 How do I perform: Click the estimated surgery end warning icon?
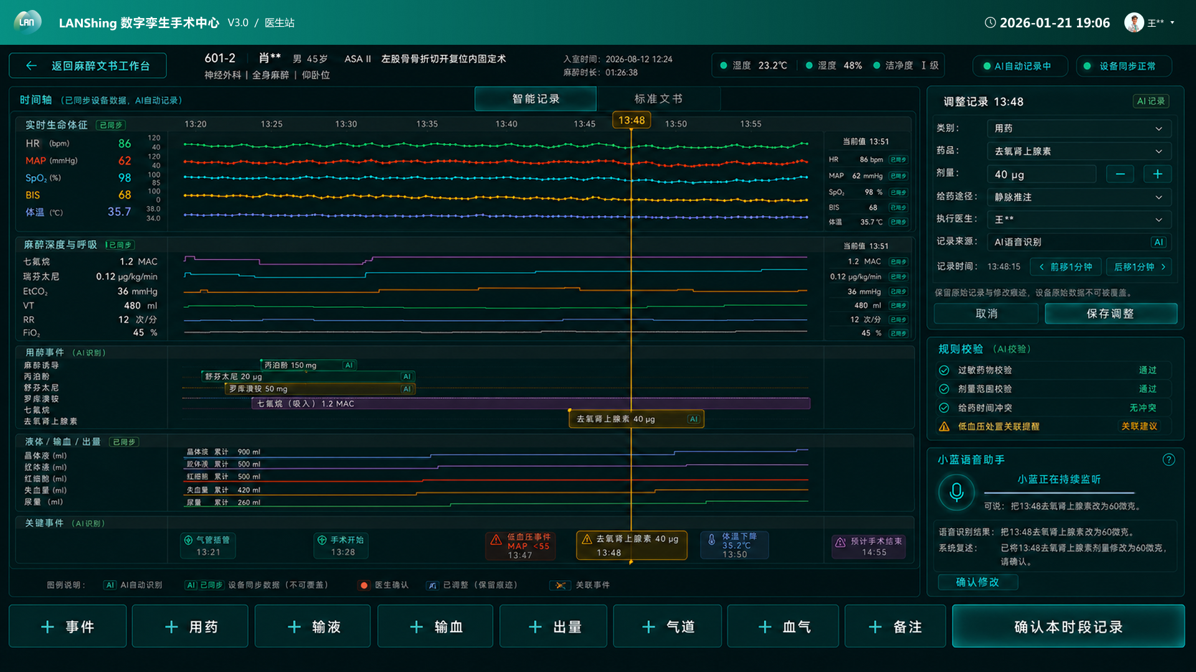(840, 542)
